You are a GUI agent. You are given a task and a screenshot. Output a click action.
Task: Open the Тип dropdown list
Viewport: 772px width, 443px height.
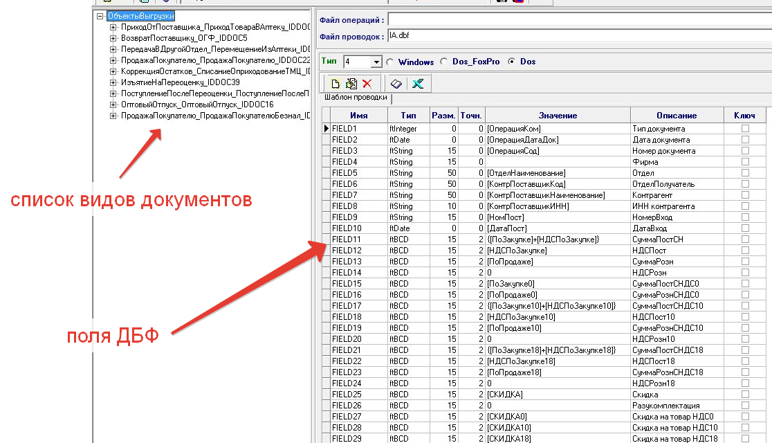376,62
